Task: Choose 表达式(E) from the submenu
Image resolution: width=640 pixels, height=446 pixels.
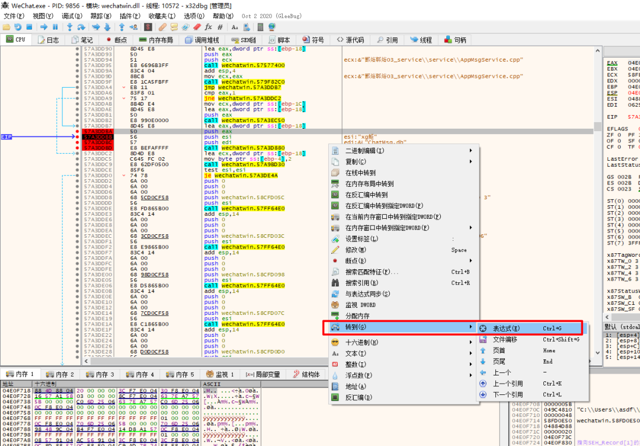Action: tap(533, 329)
